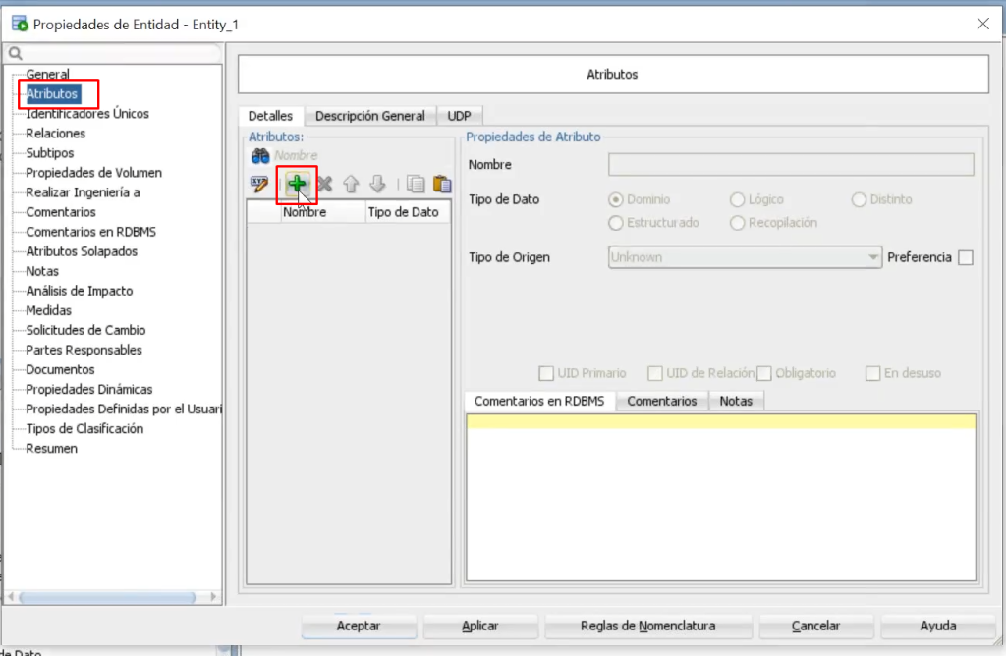The image size is (1006, 656).
Task: Select Propiedades de Volumen in tree
Action: (93, 173)
